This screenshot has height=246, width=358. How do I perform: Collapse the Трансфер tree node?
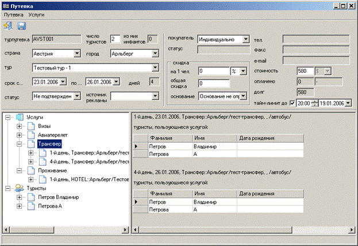click(19, 144)
